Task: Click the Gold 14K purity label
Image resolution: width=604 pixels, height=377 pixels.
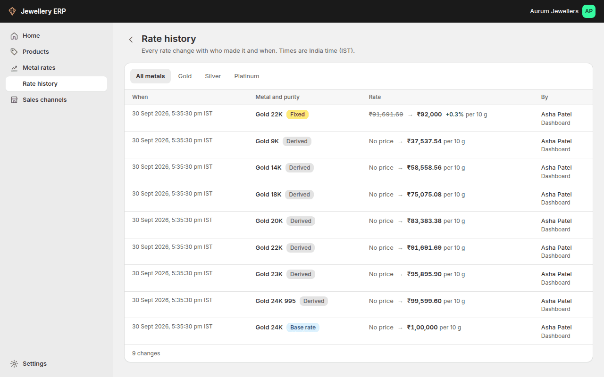Action: tap(268, 168)
